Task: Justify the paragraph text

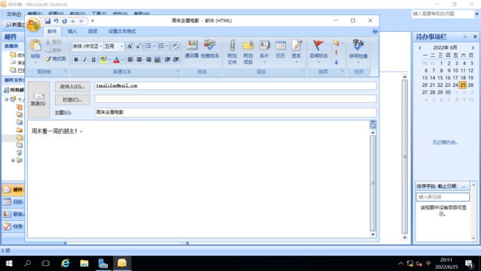Action: pyautogui.click(x=157, y=59)
